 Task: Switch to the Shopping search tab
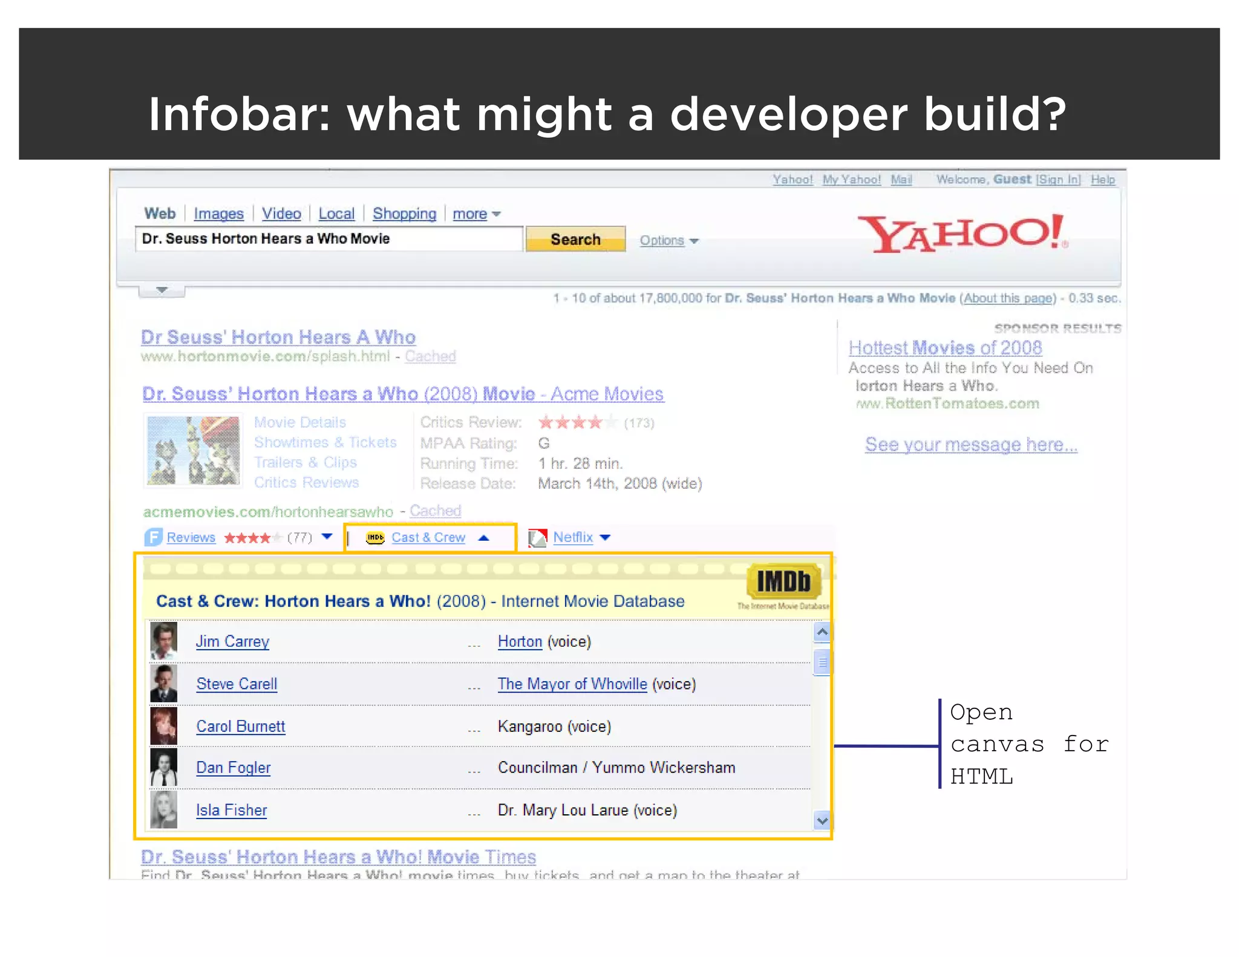pyautogui.click(x=404, y=214)
